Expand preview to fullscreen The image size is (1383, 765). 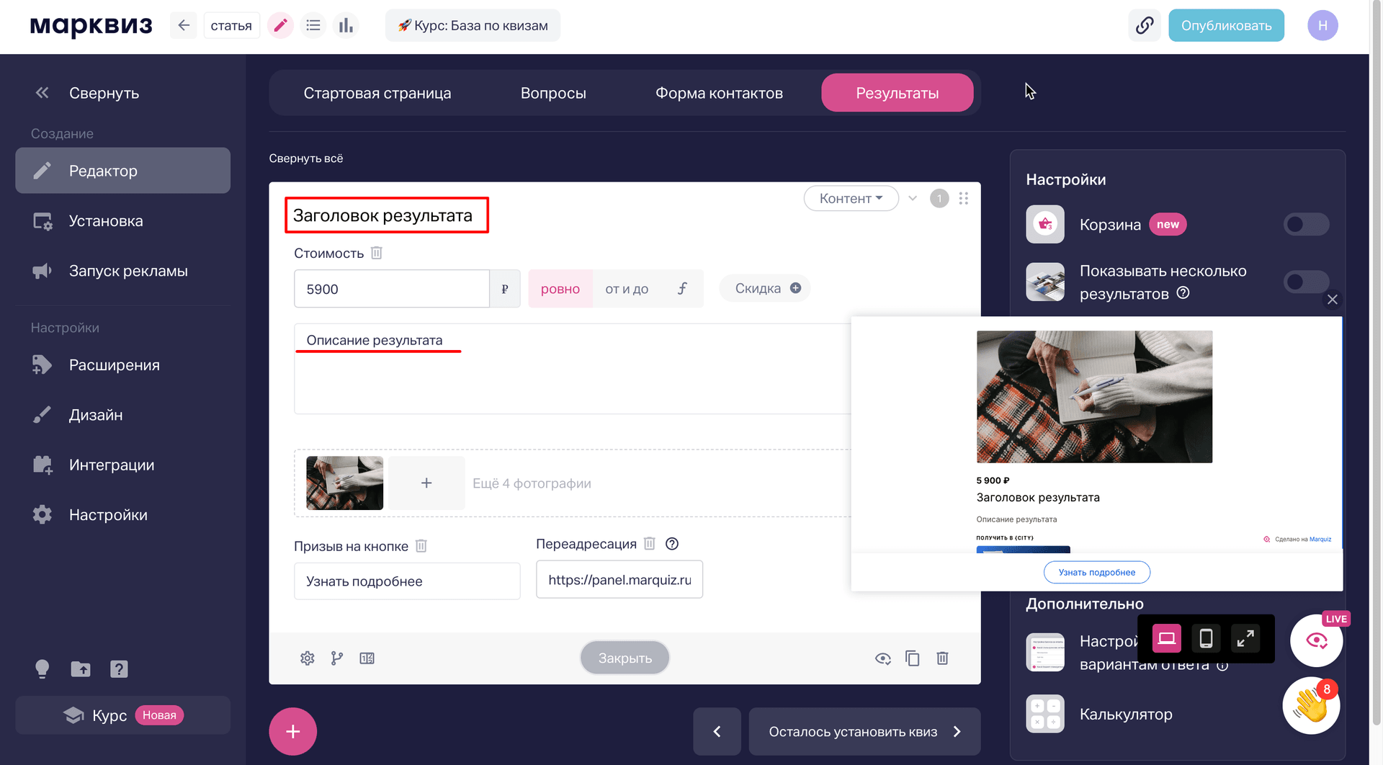point(1245,639)
